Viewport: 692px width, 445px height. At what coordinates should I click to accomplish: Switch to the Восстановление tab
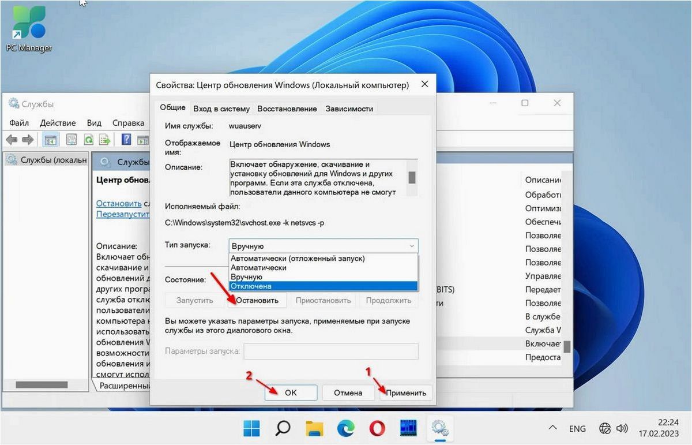pos(287,109)
